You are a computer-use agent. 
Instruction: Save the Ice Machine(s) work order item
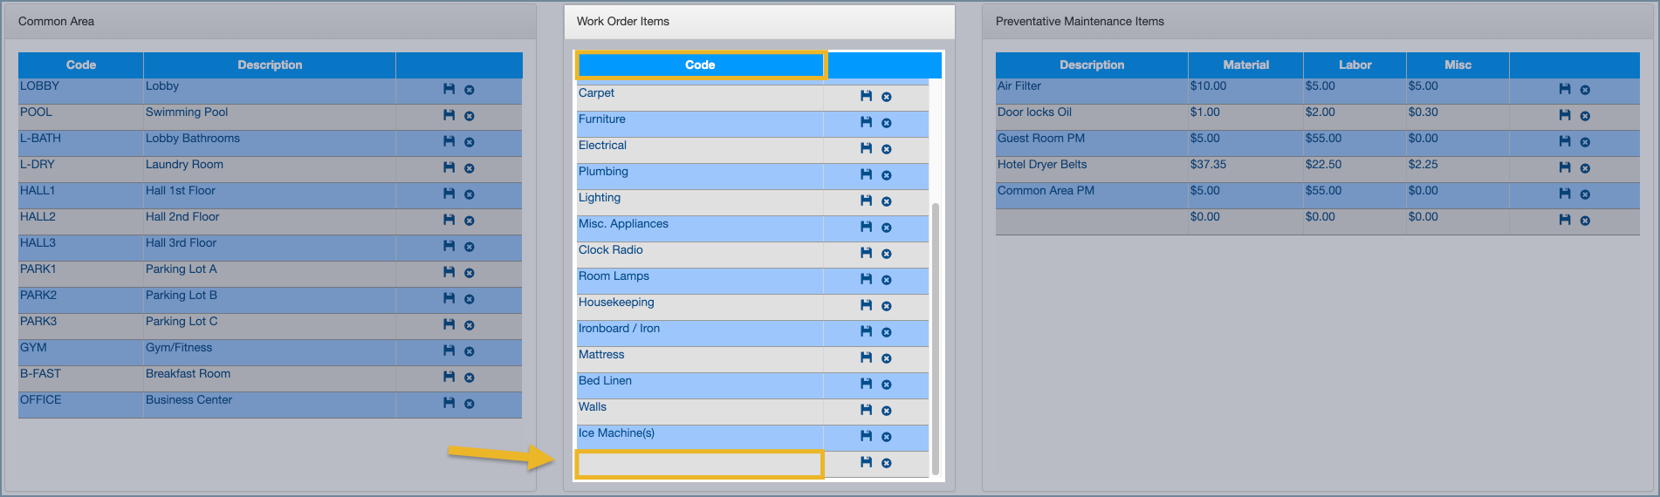(866, 436)
